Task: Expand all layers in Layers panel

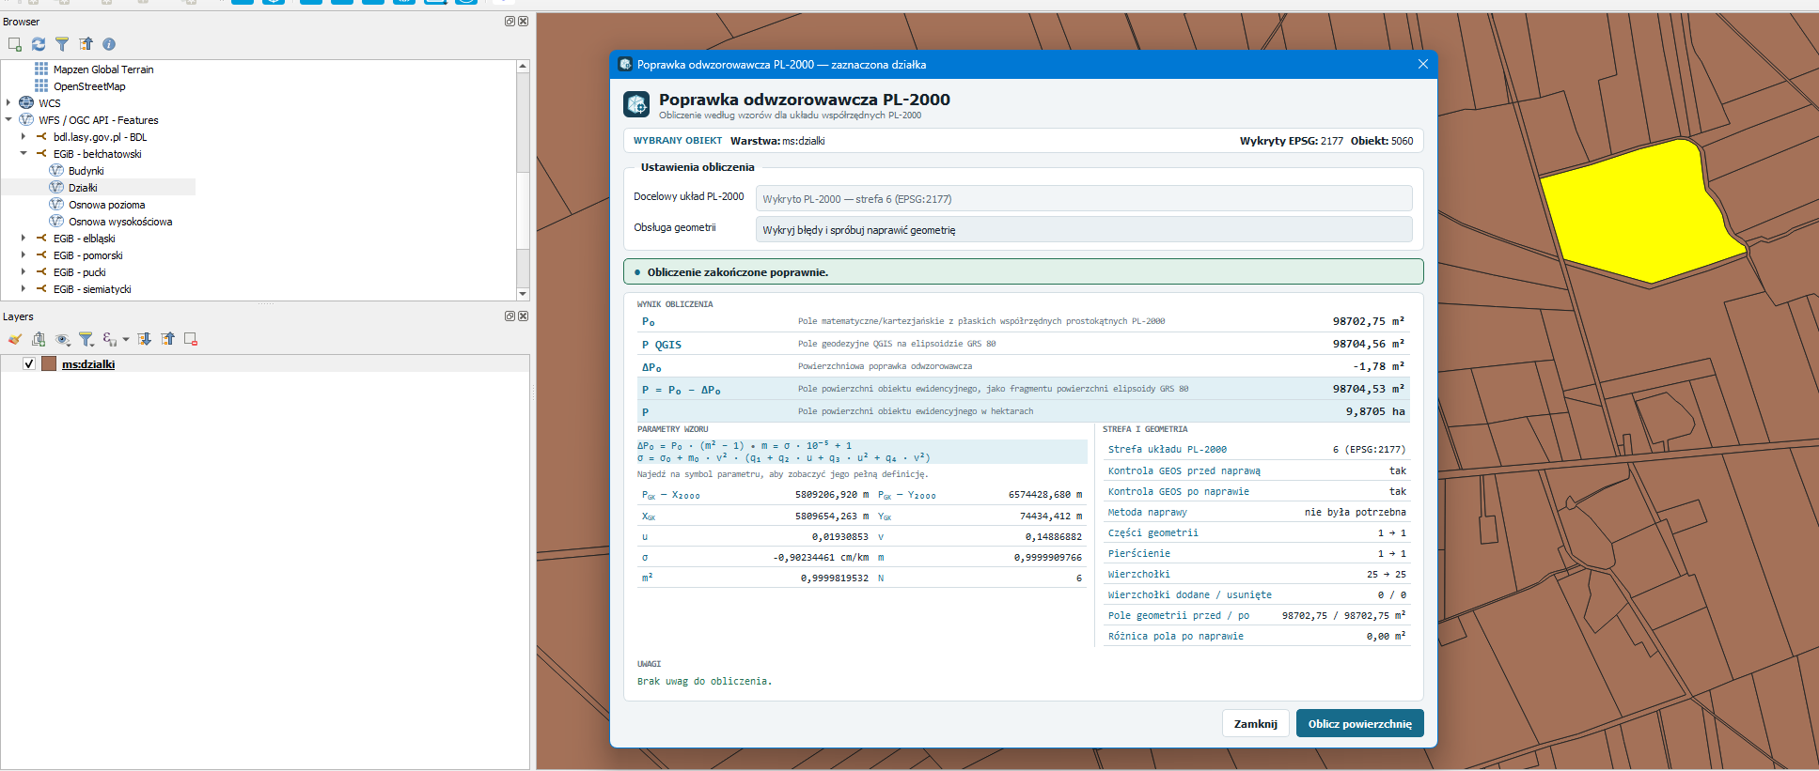Action: [x=144, y=339]
